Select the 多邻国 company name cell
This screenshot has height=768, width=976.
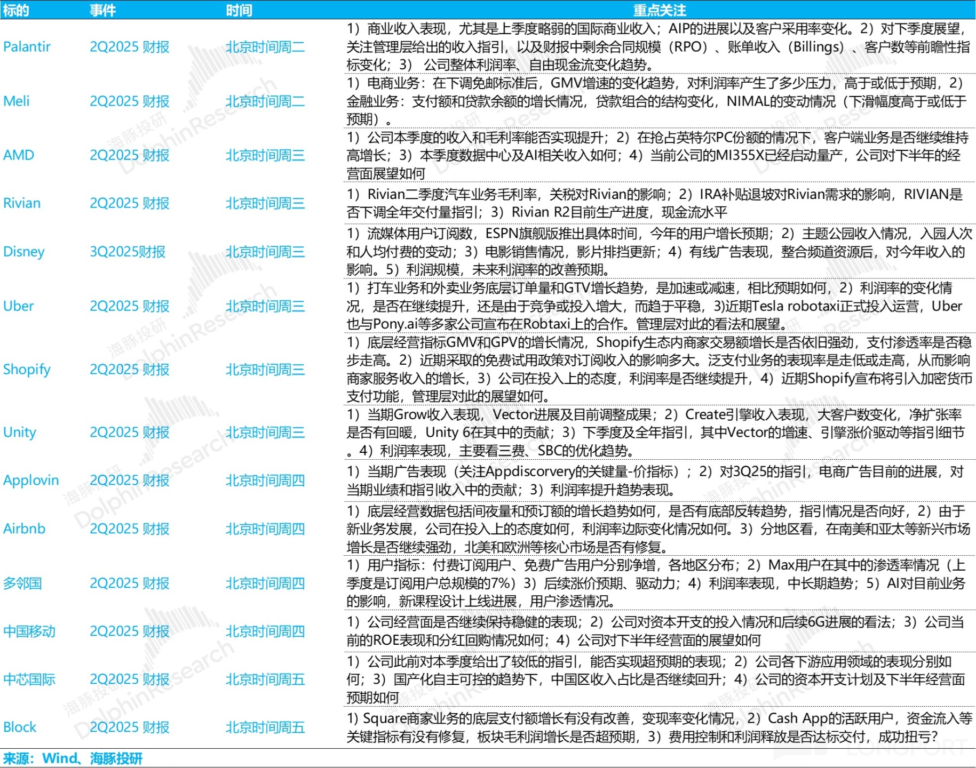pyautogui.click(x=22, y=583)
